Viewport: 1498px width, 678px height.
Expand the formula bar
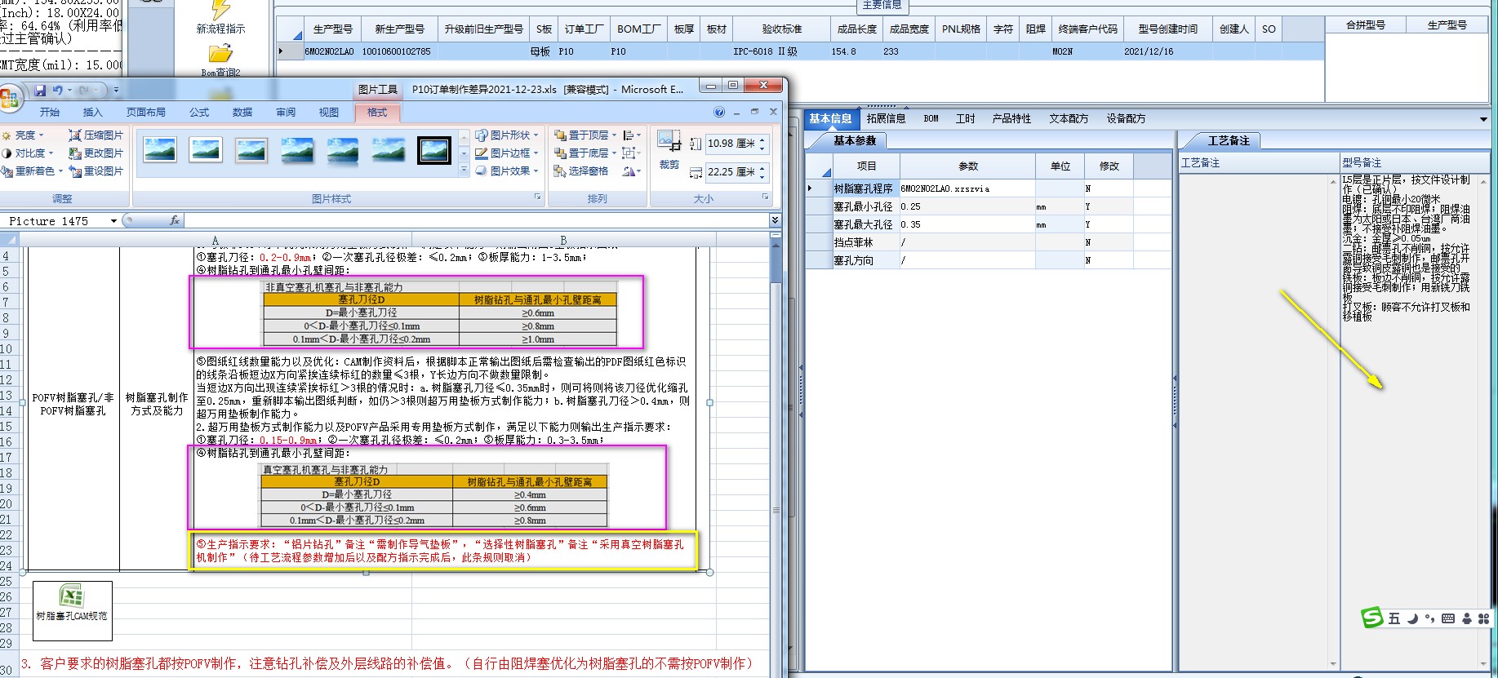tap(775, 220)
